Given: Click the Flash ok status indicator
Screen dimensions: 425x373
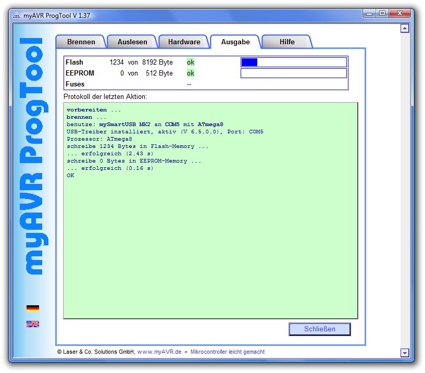Looking at the screenshot, I should tap(191, 63).
